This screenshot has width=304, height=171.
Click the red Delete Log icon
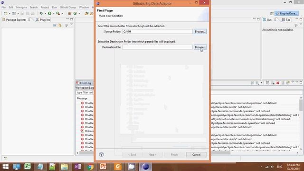point(278,83)
